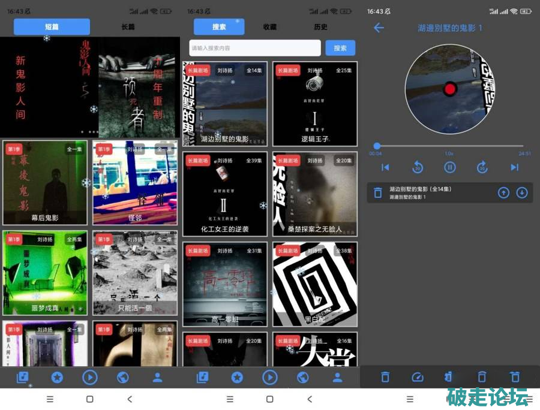Image resolution: width=540 pixels, height=410 pixels.
Task: Open the speedometer playback speed icon
Action: [x=417, y=377]
